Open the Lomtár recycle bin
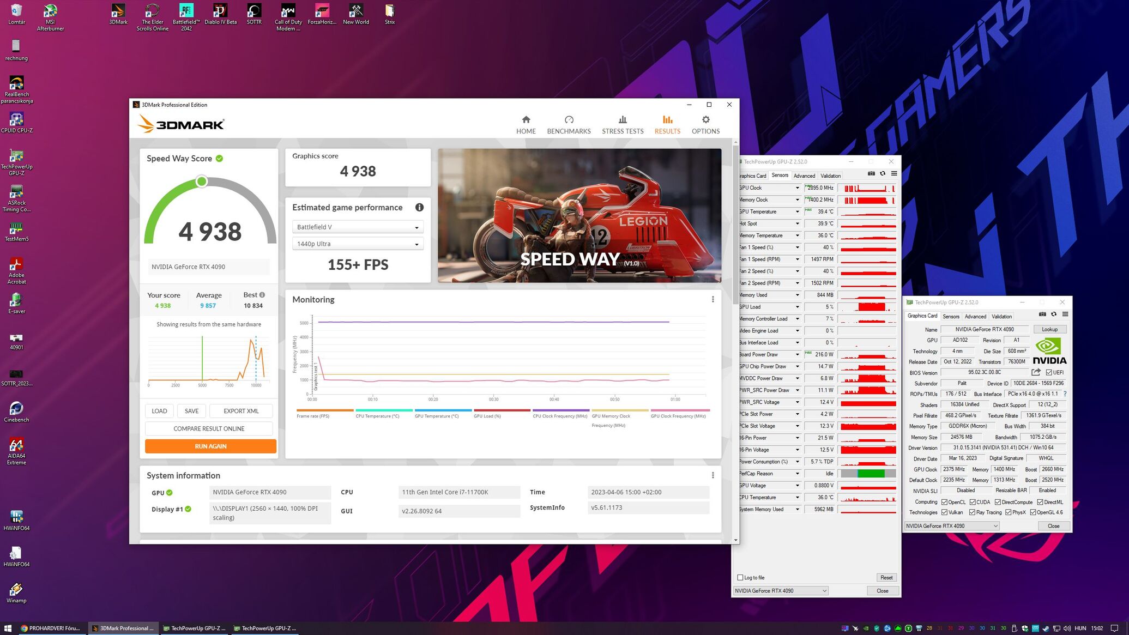 click(16, 14)
